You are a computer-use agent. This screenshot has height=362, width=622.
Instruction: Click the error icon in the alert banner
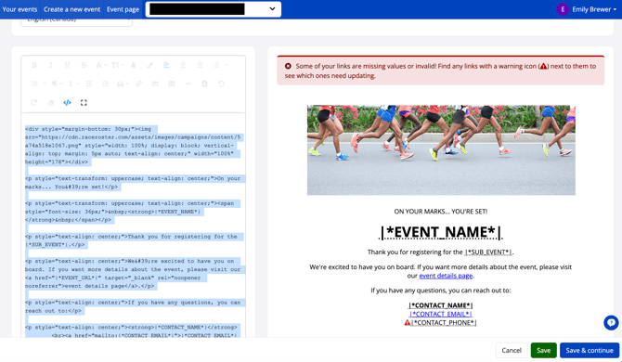288,66
